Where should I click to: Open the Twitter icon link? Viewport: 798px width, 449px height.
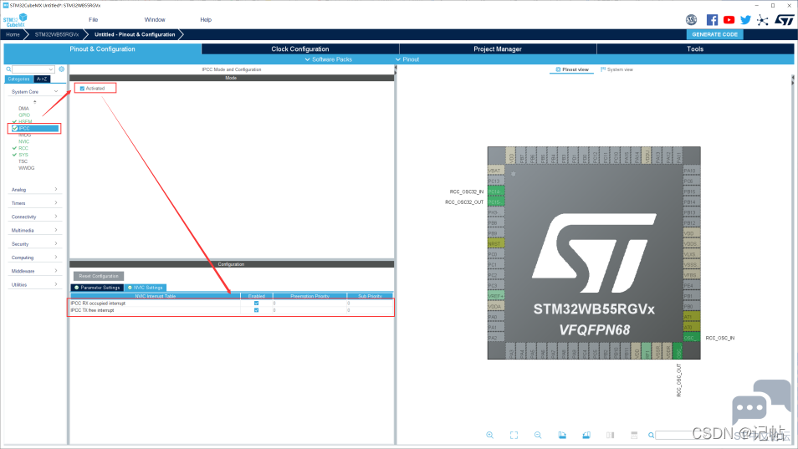coord(745,20)
